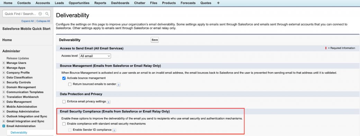
Task: Expand the Domain Management node
Action: [3, 87]
